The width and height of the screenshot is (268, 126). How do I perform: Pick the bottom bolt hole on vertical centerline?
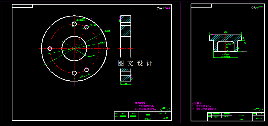[74, 73]
